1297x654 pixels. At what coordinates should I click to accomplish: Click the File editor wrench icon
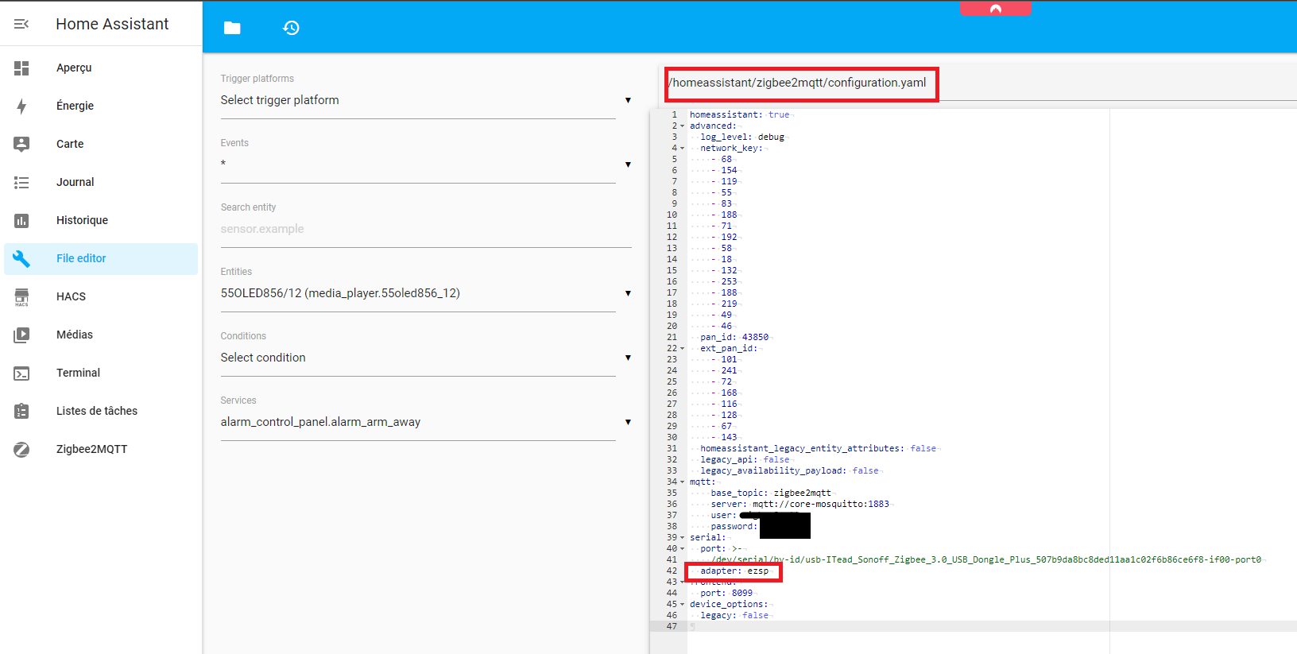point(21,259)
